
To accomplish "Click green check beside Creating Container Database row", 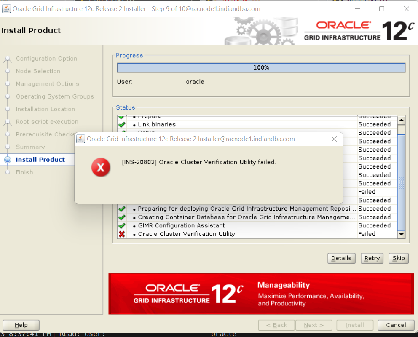I will point(122,217).
